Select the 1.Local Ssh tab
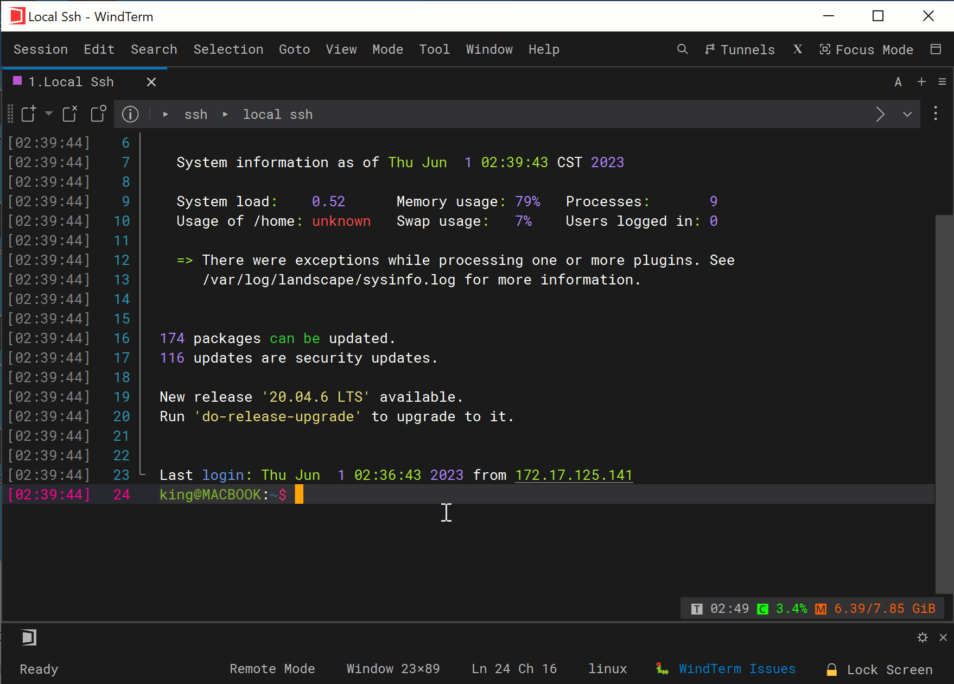Viewport: 954px width, 684px height. point(71,82)
